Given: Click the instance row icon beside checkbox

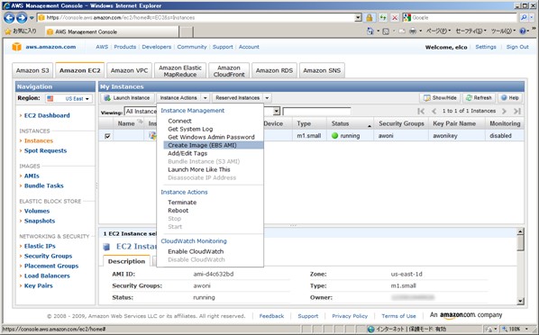Looking at the screenshot, I should pos(152,136).
